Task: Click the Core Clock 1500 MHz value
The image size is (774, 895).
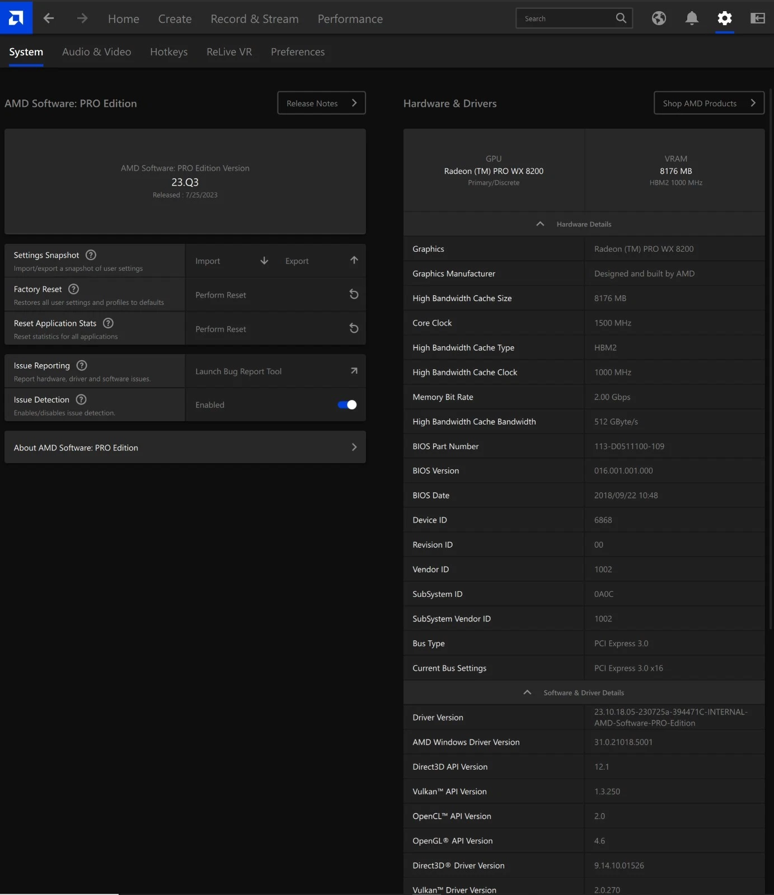Action: (613, 323)
